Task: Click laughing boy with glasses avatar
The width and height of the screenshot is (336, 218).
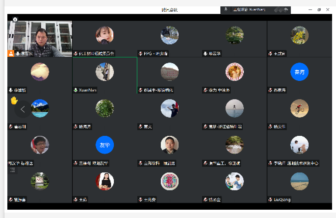Action: pyautogui.click(x=40, y=145)
